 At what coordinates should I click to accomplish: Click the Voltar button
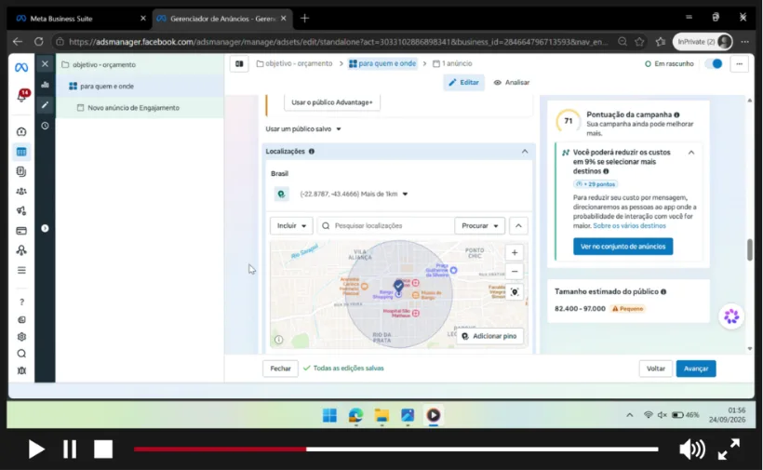tap(655, 369)
